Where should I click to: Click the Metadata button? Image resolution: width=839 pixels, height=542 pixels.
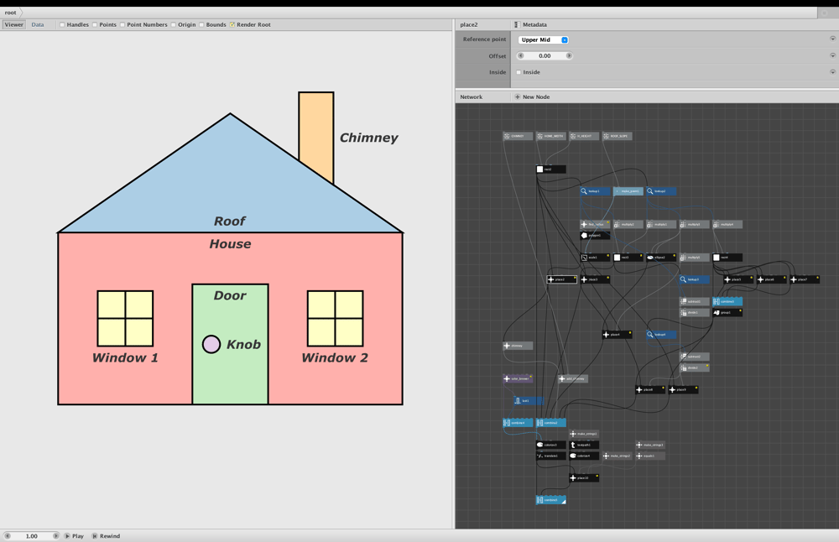pyautogui.click(x=531, y=24)
